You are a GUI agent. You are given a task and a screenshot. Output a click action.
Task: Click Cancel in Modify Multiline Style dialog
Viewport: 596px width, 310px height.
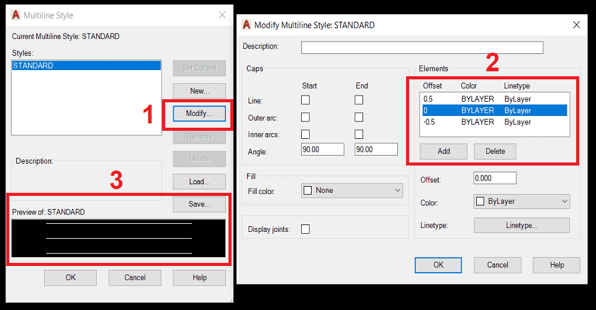tap(497, 265)
